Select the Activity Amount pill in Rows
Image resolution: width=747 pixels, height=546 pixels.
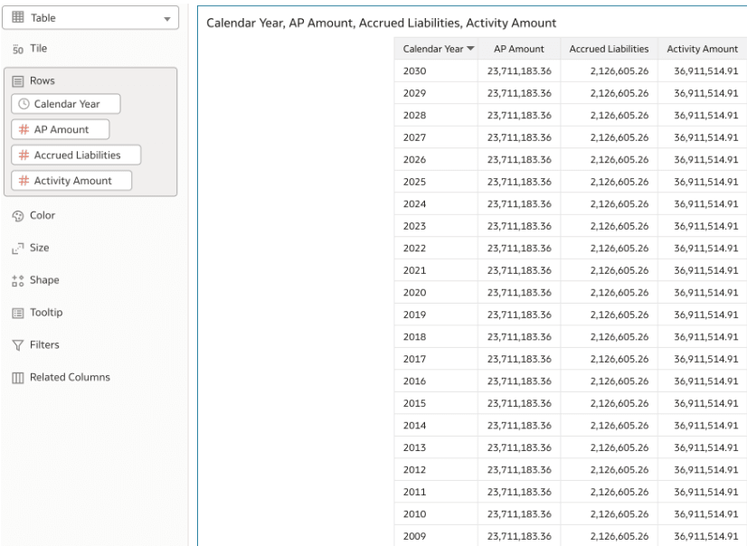click(x=71, y=181)
